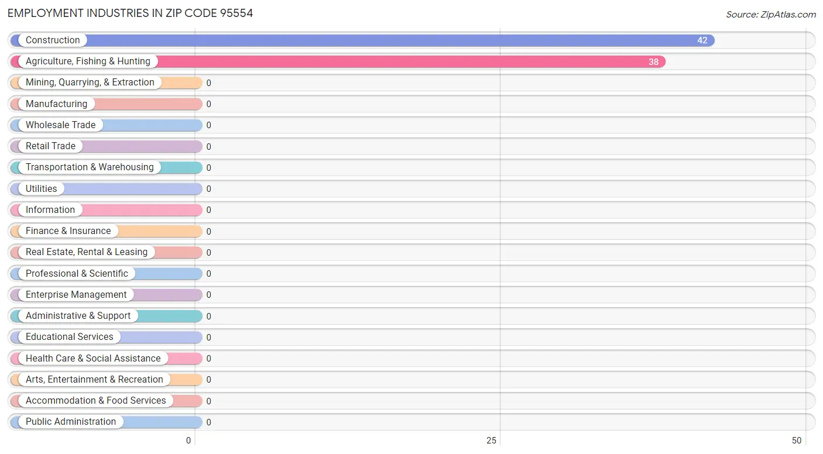Click the Educational Services label
Viewport: 823px width, 454px height.
(70, 337)
